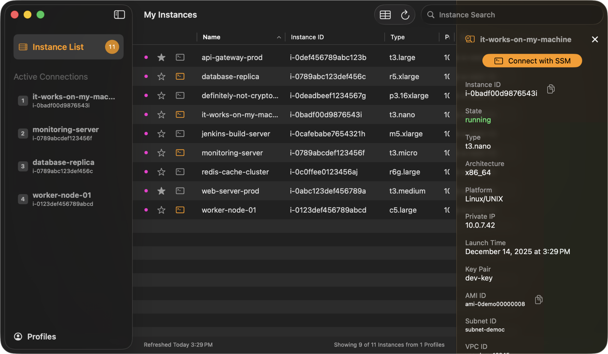
Task: Open terminal for definitely-not-crypto row
Action: click(180, 96)
